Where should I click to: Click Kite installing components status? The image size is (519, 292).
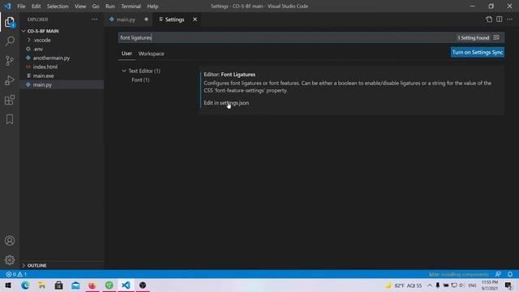pos(458,274)
